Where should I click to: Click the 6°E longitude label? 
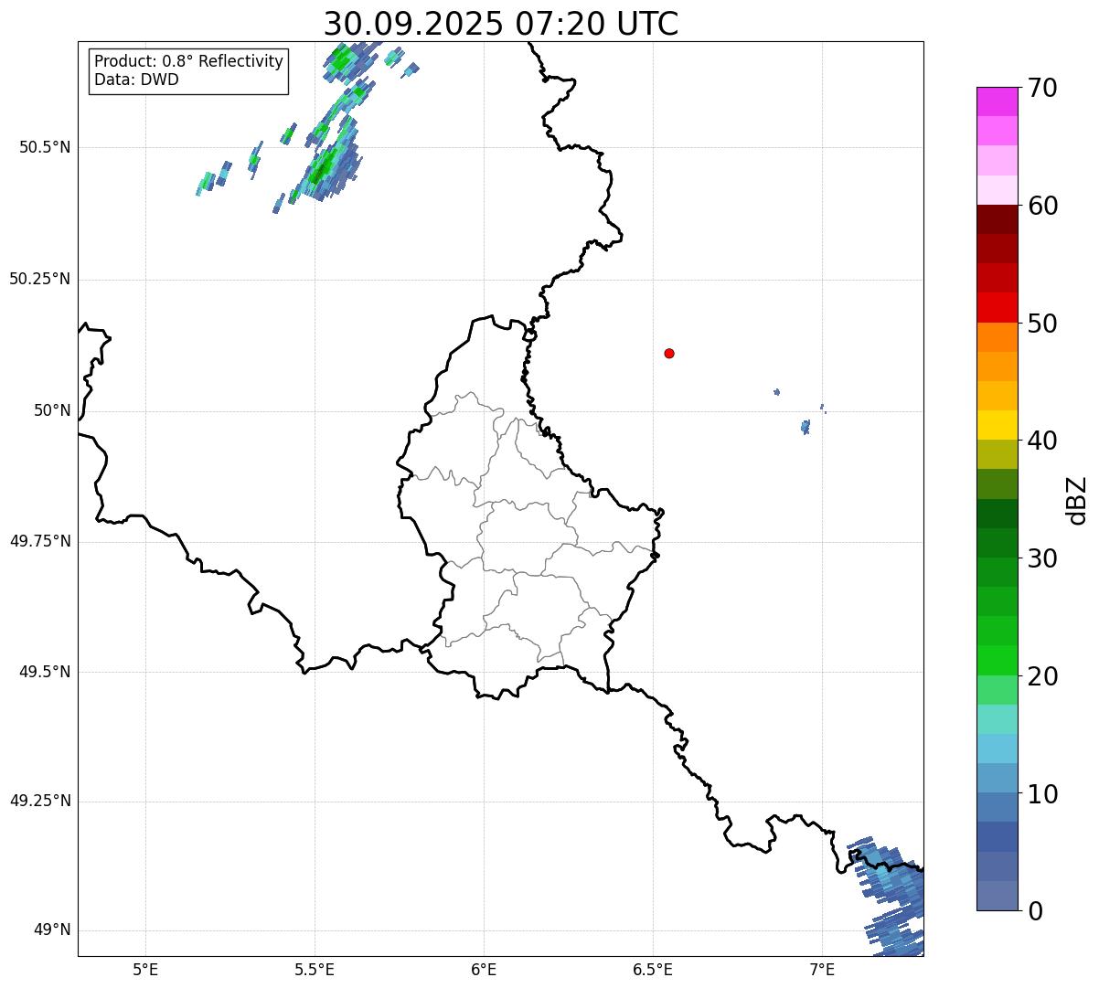click(484, 969)
